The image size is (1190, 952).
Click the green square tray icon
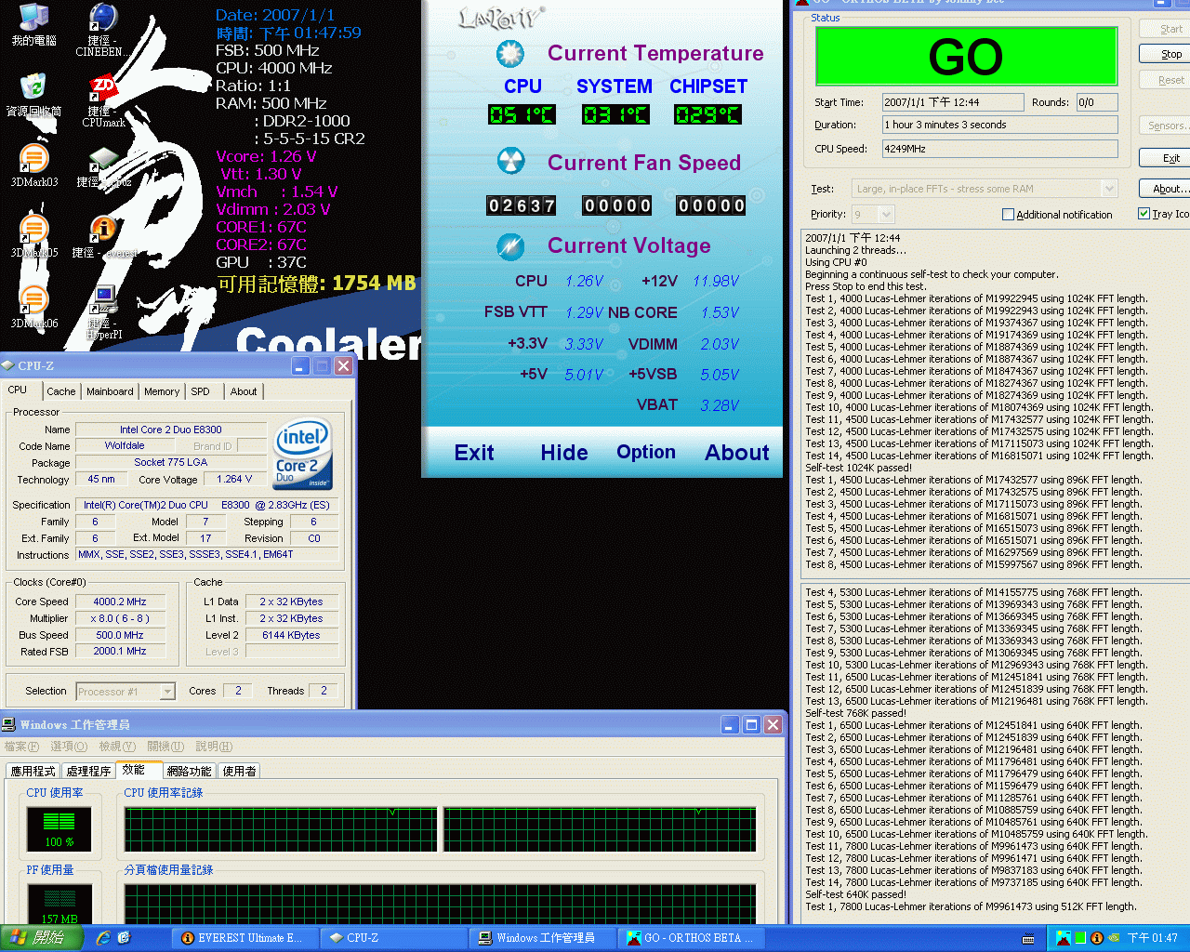[1079, 938]
